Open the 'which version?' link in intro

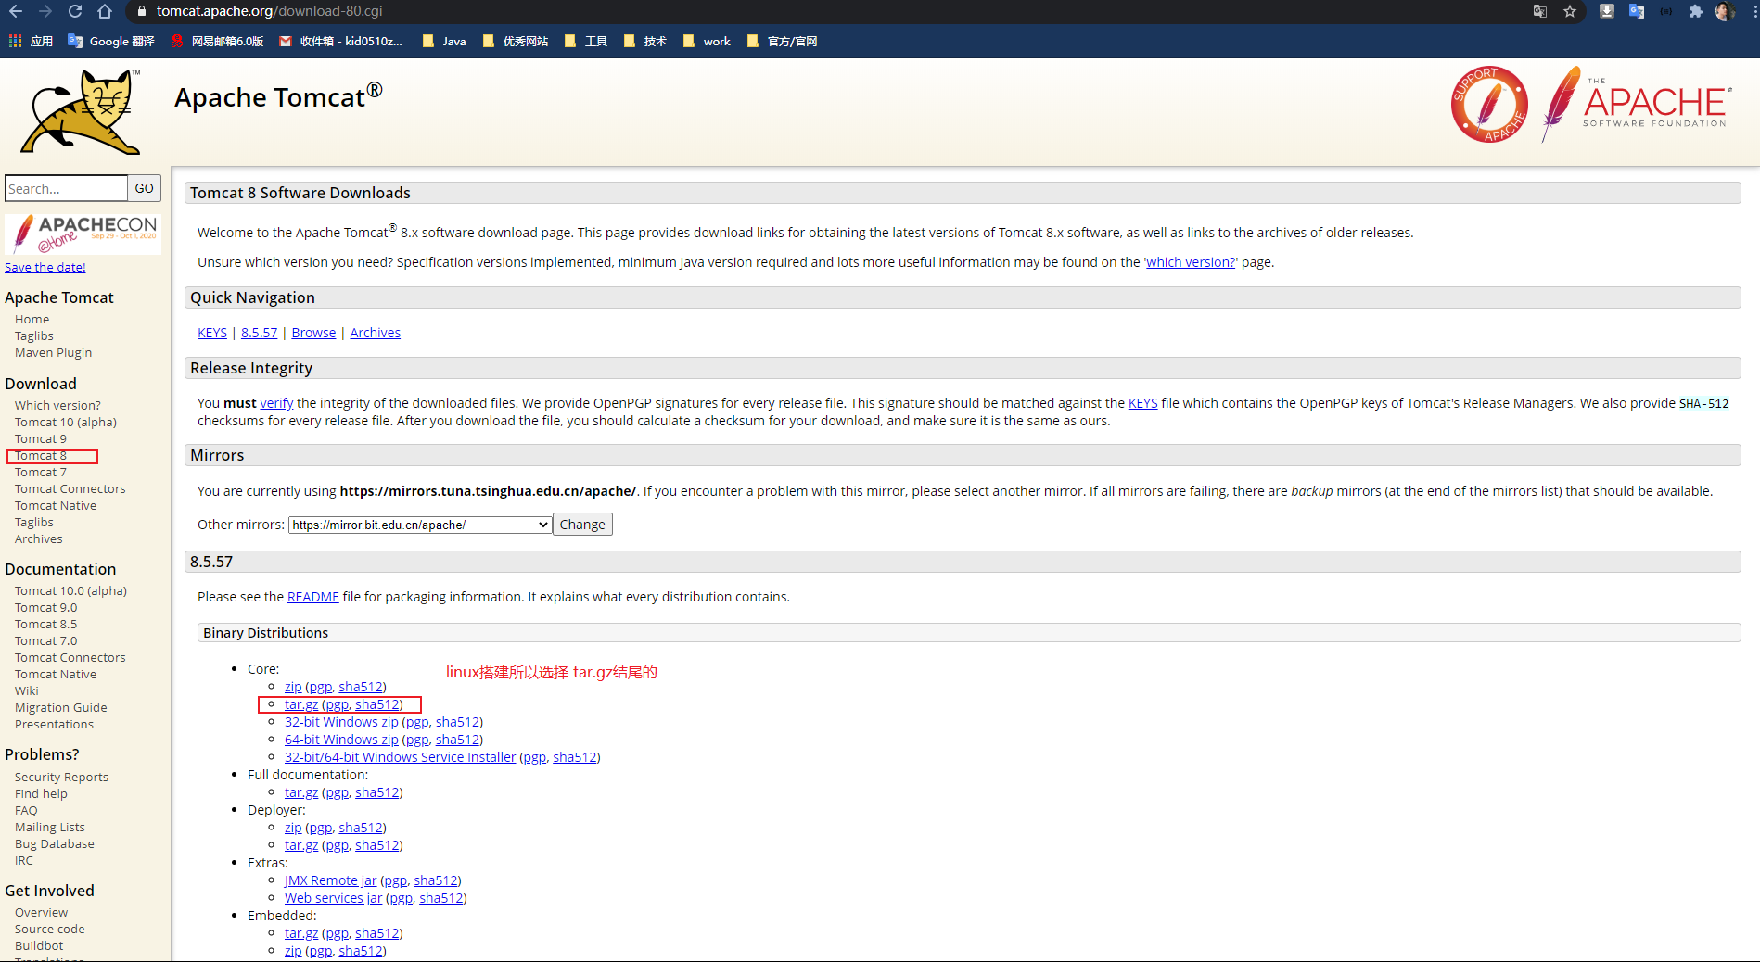click(x=1191, y=262)
